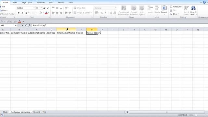Click the Cut command
This screenshot has height=117, width=208.
pyautogui.click(x=3, y=6)
